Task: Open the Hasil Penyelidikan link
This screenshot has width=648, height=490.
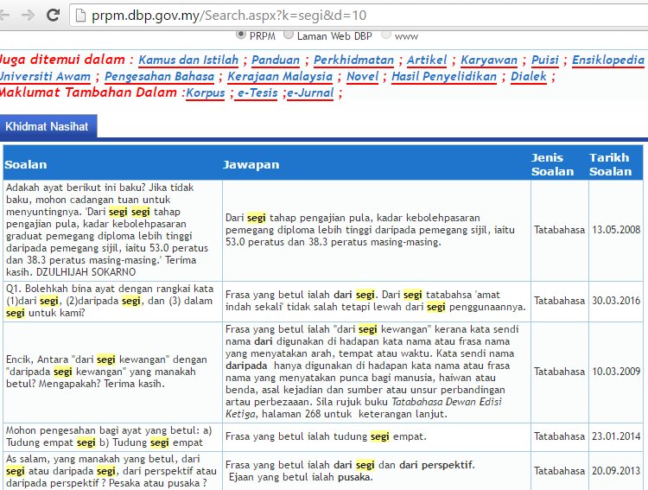Action: pyautogui.click(x=444, y=77)
